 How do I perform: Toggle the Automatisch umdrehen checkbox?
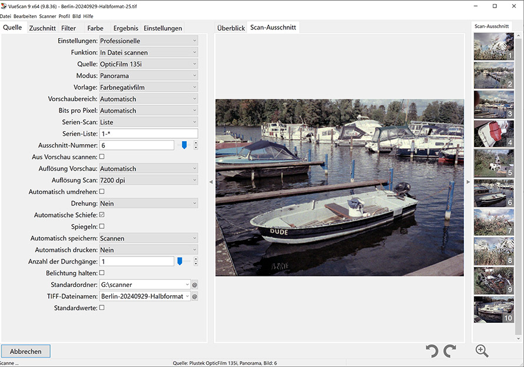pyautogui.click(x=102, y=192)
